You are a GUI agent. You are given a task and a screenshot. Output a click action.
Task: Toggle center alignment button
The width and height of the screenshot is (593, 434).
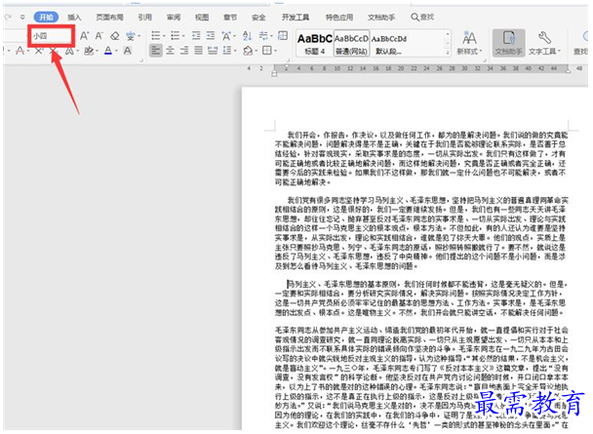click(x=170, y=51)
